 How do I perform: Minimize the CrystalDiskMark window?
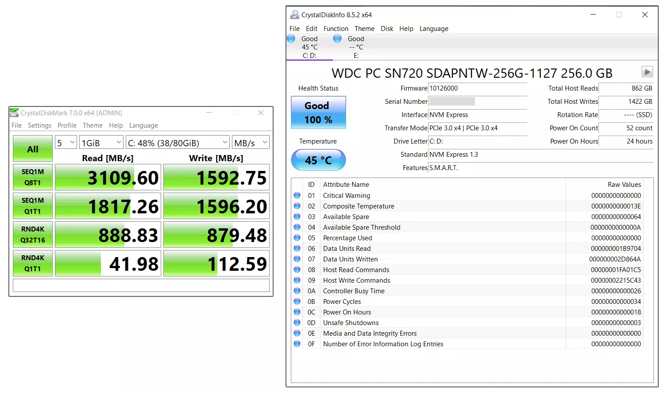point(209,113)
